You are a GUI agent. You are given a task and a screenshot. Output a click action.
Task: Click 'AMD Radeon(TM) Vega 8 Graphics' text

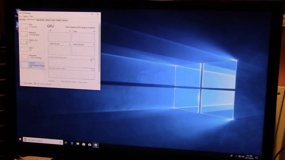click(80, 28)
